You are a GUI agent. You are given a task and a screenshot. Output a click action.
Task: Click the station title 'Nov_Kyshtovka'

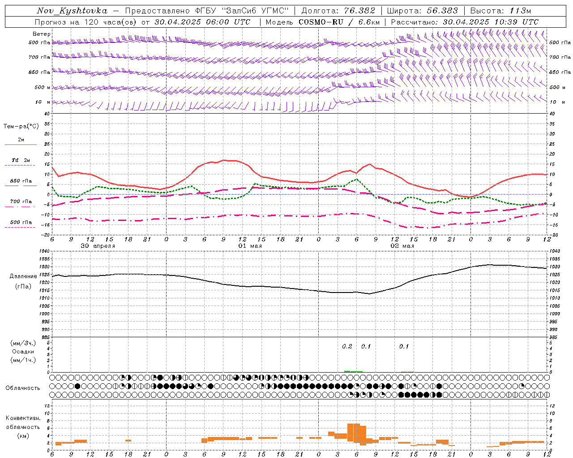pyautogui.click(x=72, y=11)
